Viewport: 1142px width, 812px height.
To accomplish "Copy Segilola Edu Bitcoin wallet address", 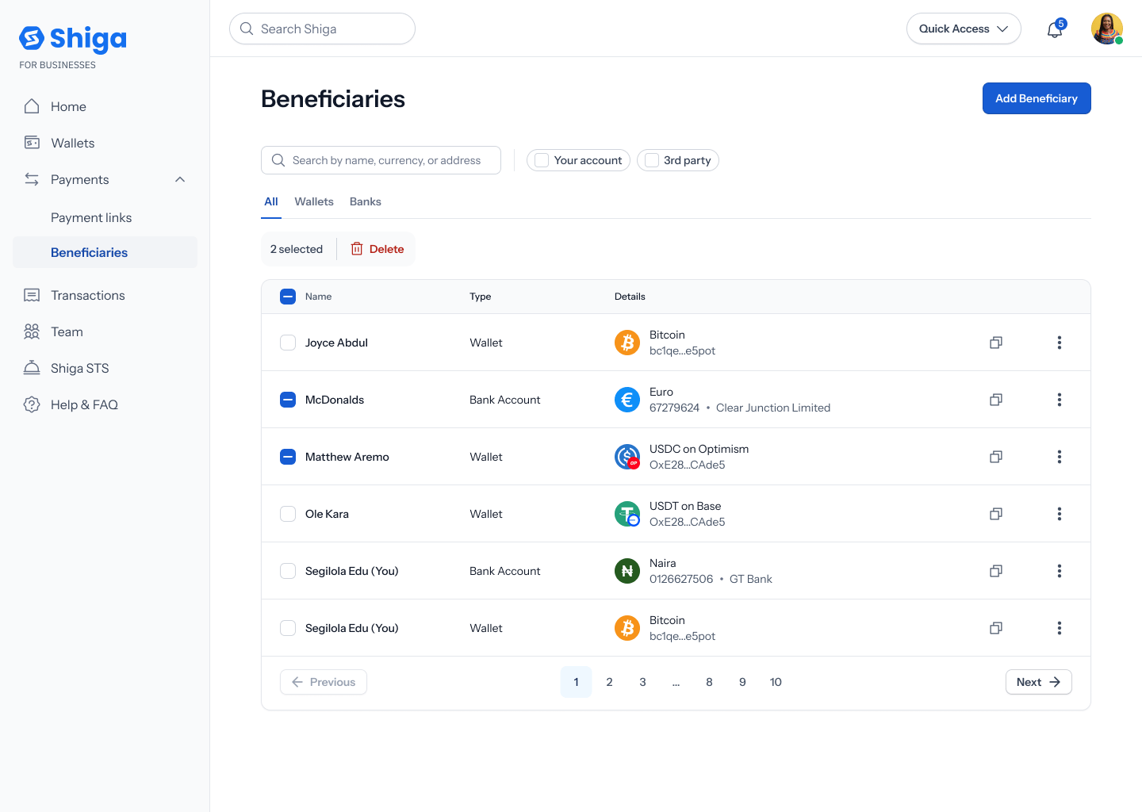I will 996,628.
